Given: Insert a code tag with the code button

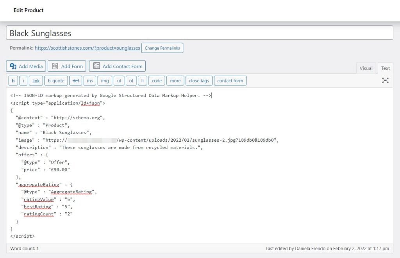Looking at the screenshot, I should click(157, 80).
